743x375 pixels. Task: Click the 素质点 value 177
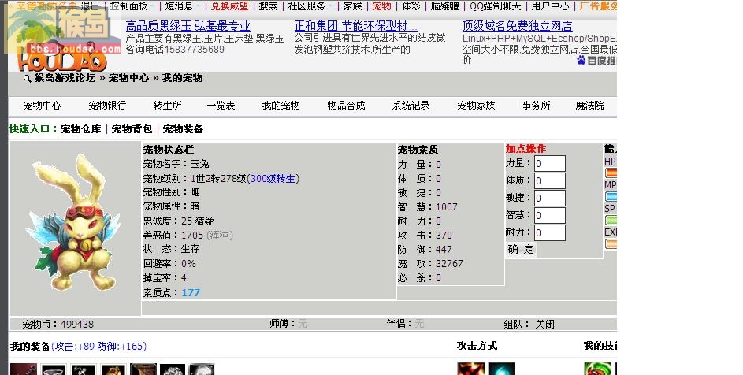(x=191, y=293)
